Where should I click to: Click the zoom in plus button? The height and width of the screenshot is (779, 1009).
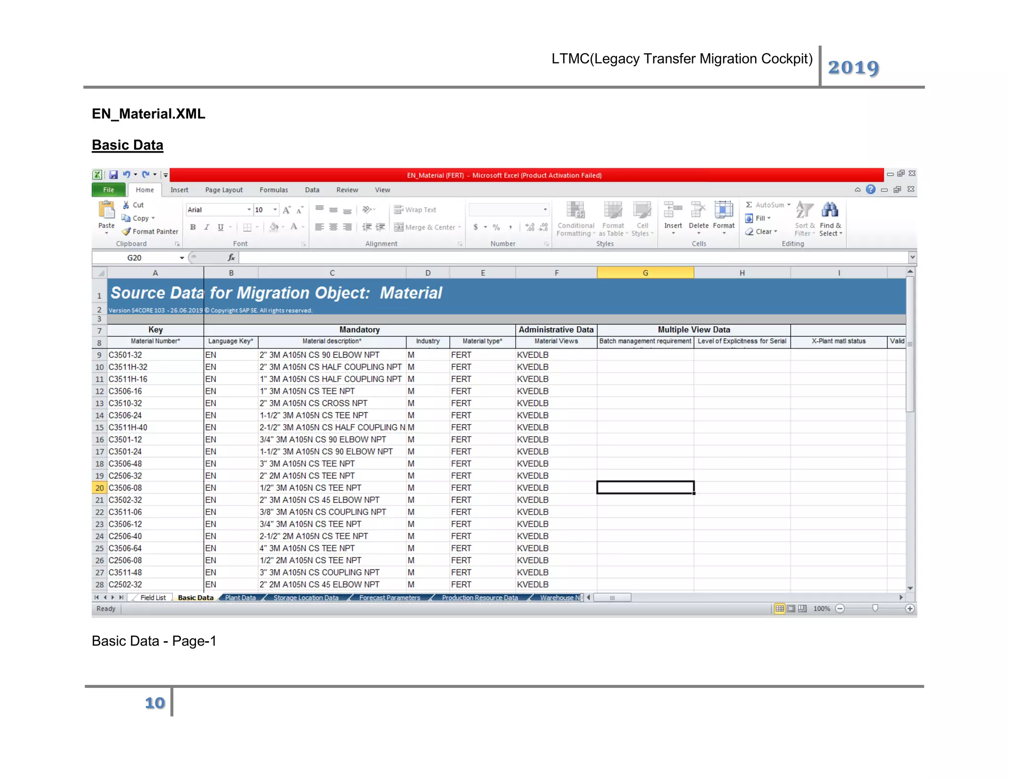tap(910, 609)
